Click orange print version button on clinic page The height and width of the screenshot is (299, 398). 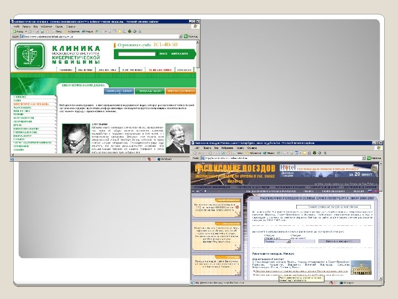(181, 91)
